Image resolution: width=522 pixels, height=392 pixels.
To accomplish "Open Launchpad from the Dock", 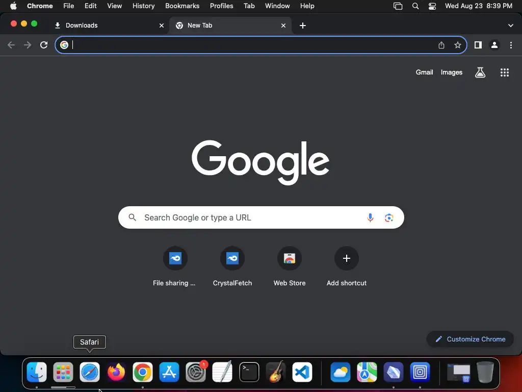I will pyautogui.click(x=63, y=372).
